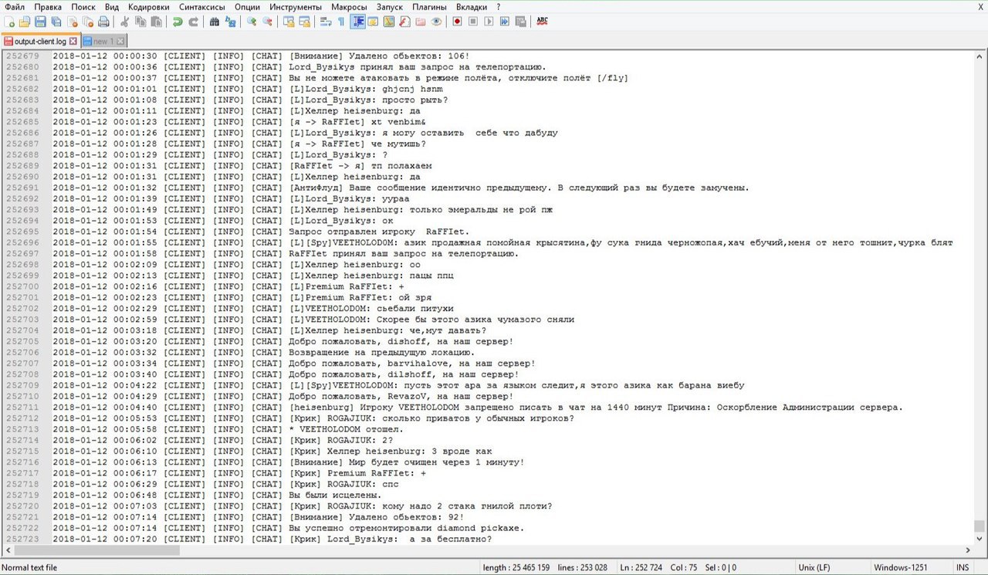This screenshot has height=575, width=988.
Task: Click the Redo toolbar icon
Action: (x=194, y=22)
